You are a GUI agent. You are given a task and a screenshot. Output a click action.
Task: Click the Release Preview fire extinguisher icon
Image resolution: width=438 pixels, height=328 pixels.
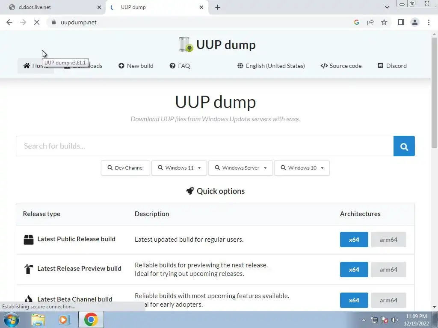[x=29, y=269]
